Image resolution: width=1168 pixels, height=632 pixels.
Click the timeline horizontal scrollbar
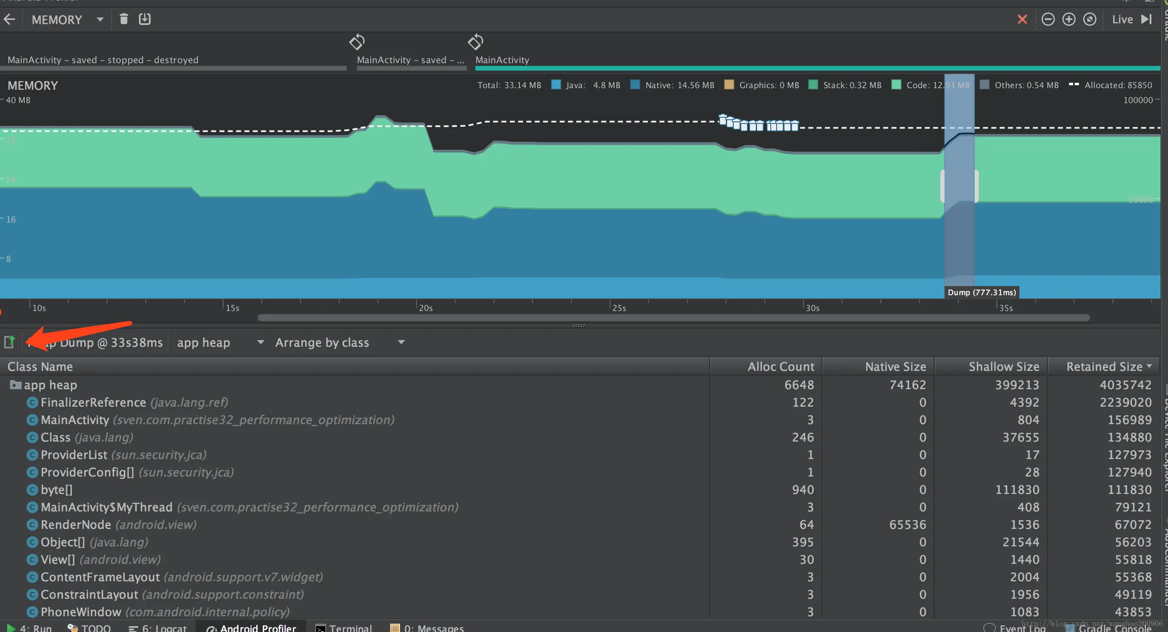(673, 317)
